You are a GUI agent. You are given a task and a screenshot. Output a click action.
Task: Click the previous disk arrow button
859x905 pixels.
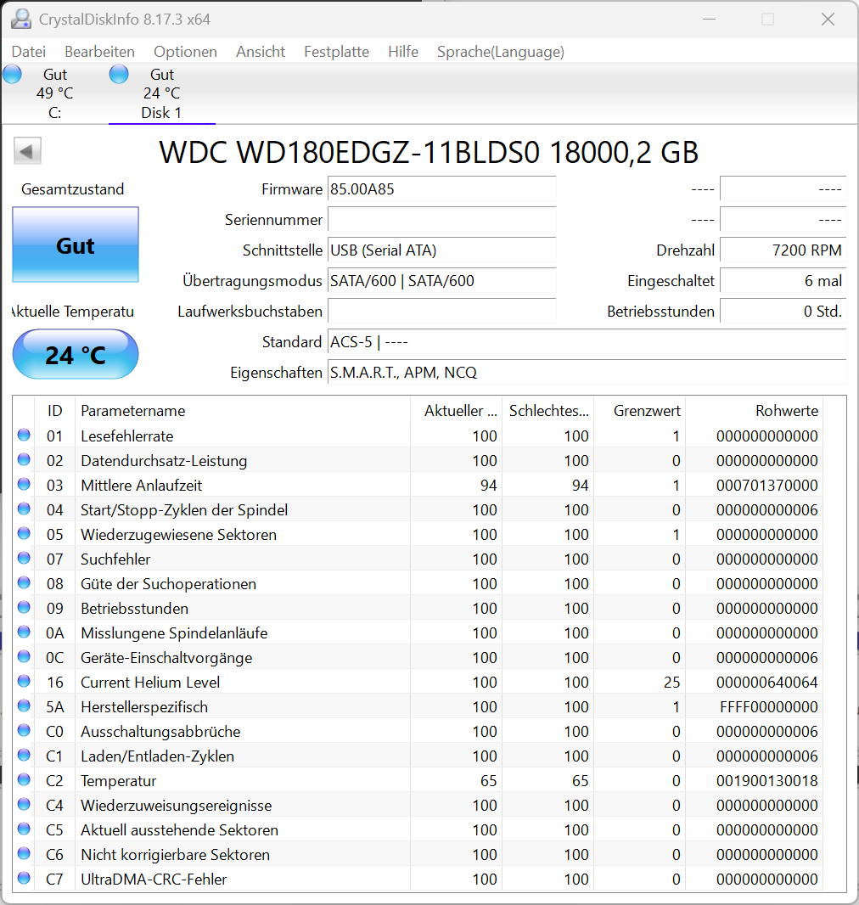(27, 152)
